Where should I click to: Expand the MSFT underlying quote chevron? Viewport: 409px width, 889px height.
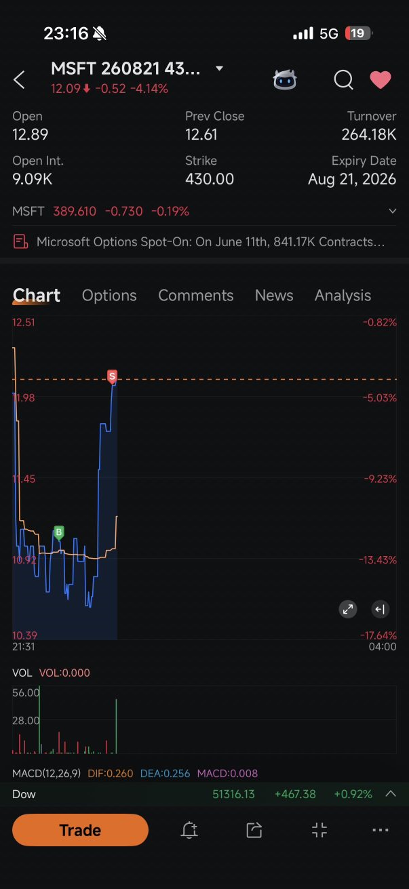tap(392, 212)
